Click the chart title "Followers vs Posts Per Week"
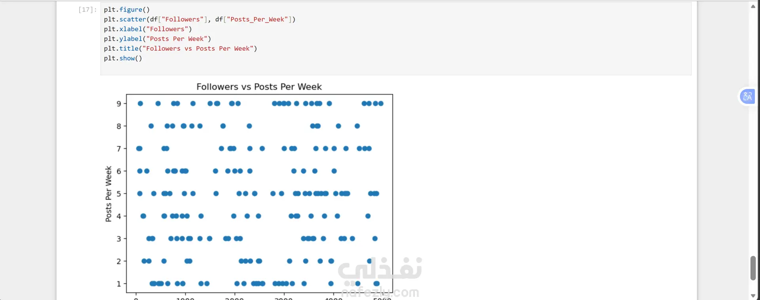 point(259,87)
